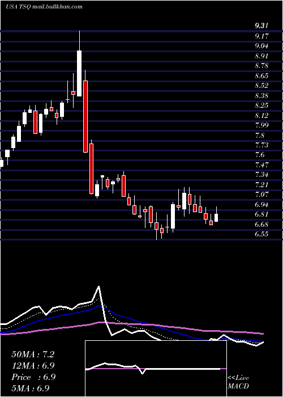The image size is (283, 397).
Task: Click the 7.21 price axis label
Action: (x=261, y=184)
